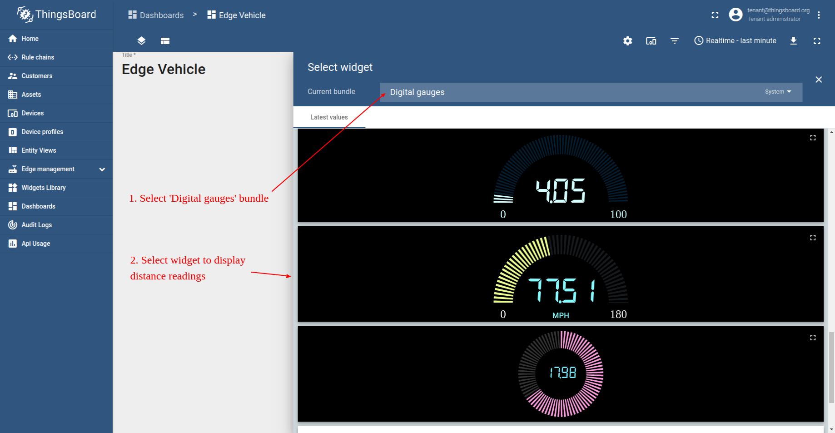This screenshot has height=433, width=835.
Task: Click the Edge management router icon
Action: coord(13,169)
